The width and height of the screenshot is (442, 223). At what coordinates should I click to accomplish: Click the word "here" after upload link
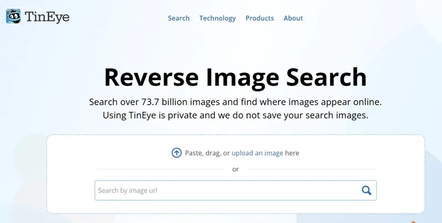click(x=292, y=153)
